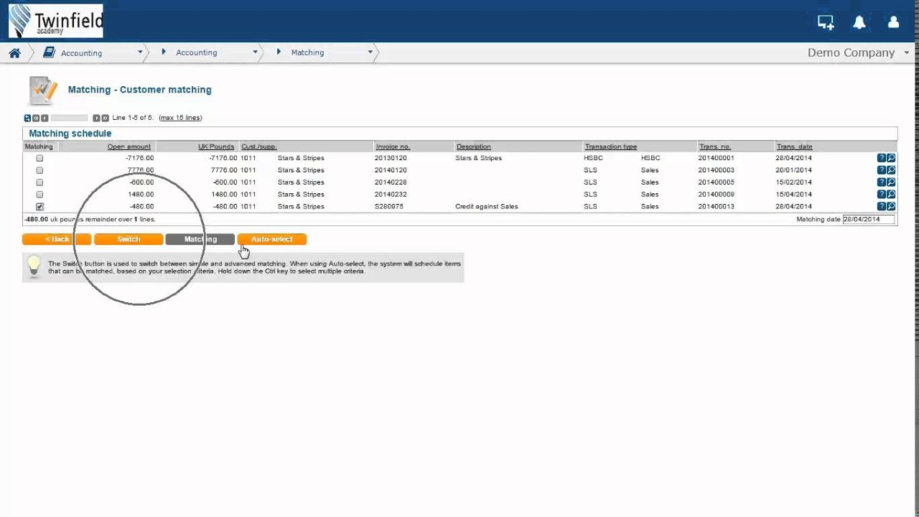Sort by Cust./supp. column
Viewport: 919px width, 517px height.
coord(258,146)
